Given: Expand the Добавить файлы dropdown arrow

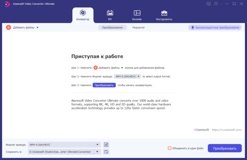Looking at the screenshot, I should pyautogui.click(x=38, y=27).
